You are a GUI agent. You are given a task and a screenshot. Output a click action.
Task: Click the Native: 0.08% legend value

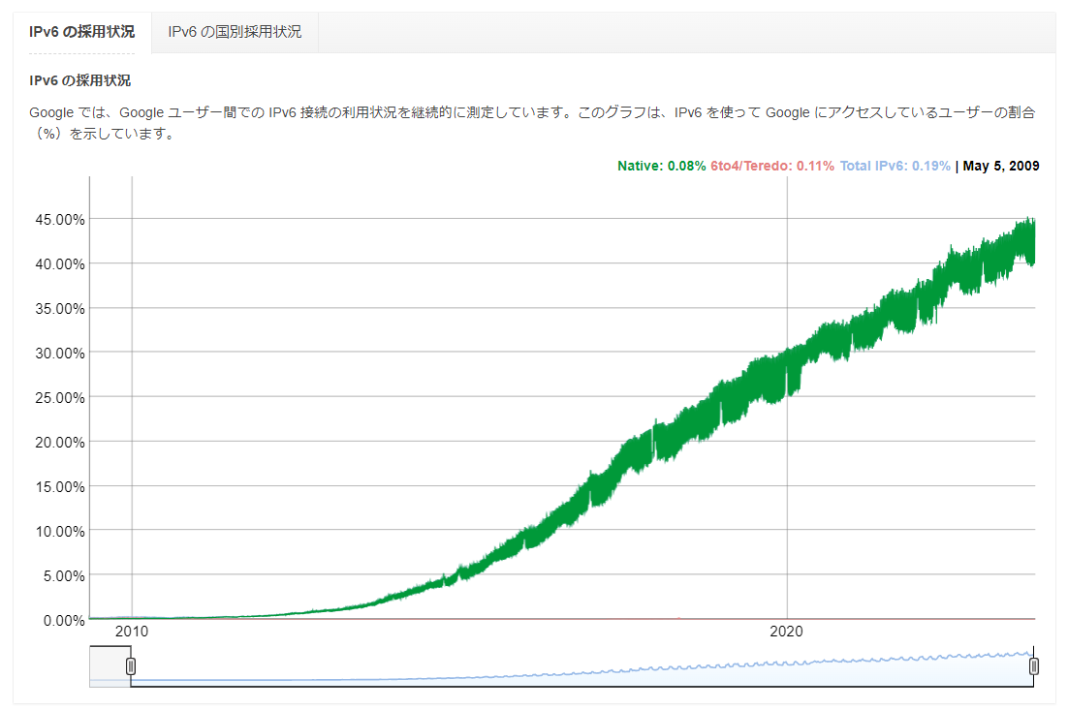click(x=661, y=166)
